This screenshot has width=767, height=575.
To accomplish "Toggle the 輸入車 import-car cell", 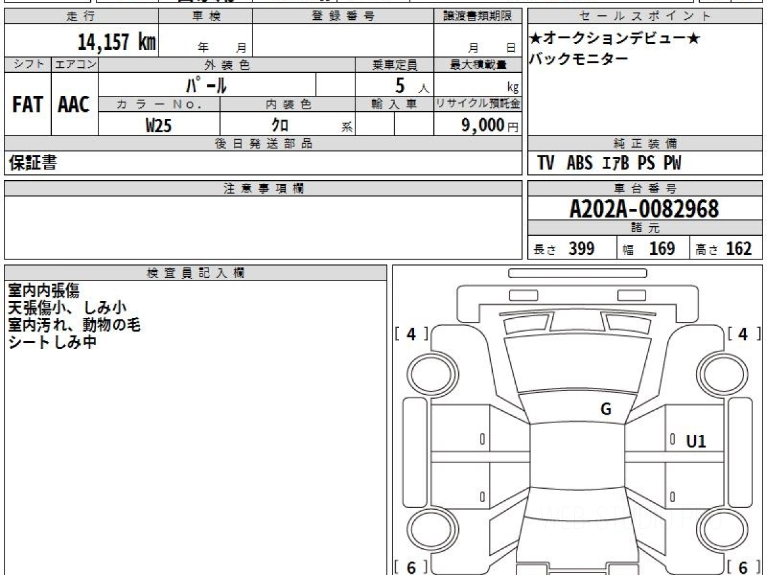I will click(x=392, y=105).
